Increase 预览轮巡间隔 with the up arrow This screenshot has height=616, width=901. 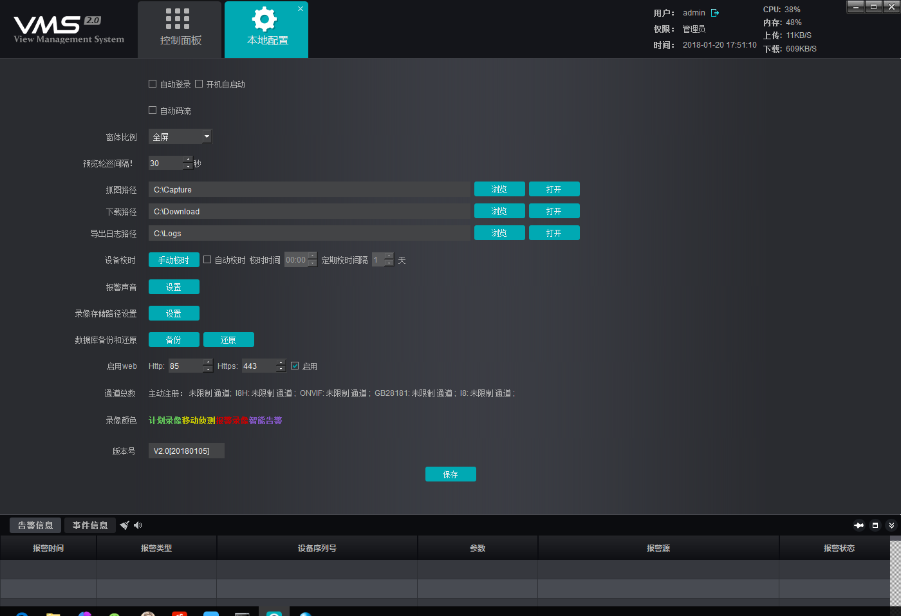188,159
